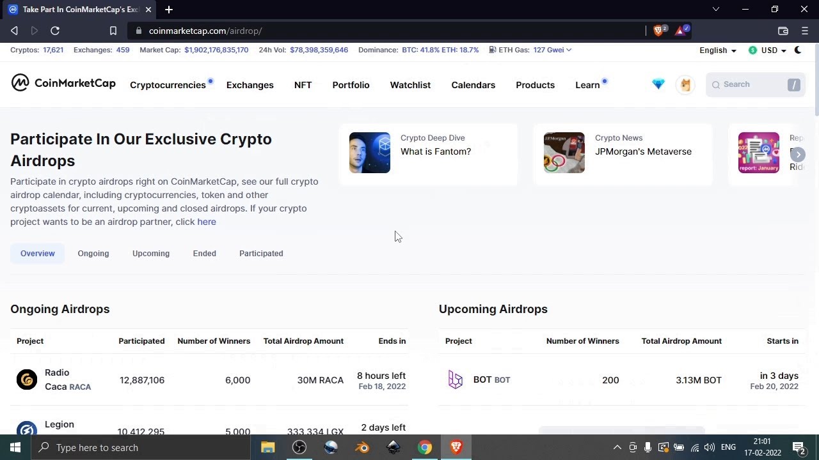Open Blender from taskbar

tap(362, 447)
